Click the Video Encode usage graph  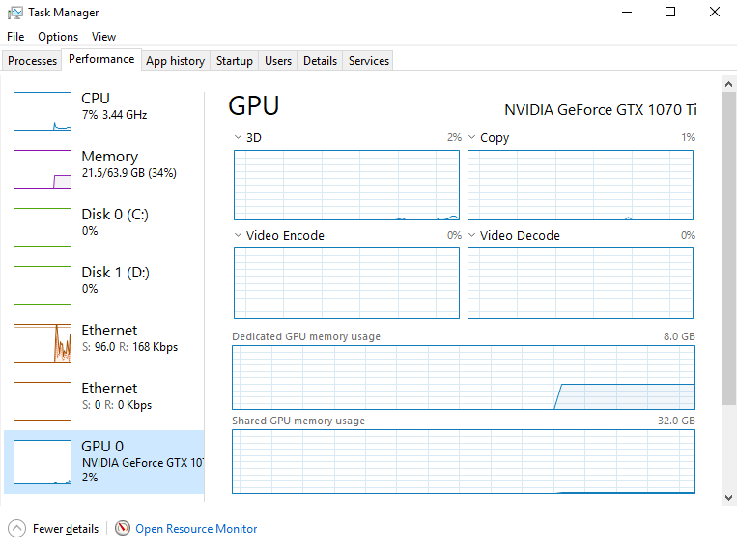click(347, 283)
